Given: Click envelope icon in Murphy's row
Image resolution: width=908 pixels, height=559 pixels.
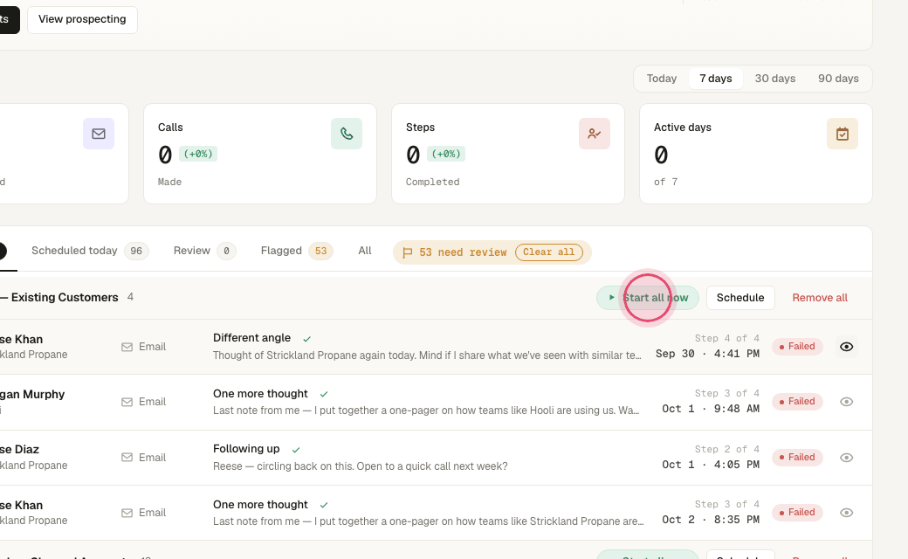Looking at the screenshot, I should tap(127, 402).
